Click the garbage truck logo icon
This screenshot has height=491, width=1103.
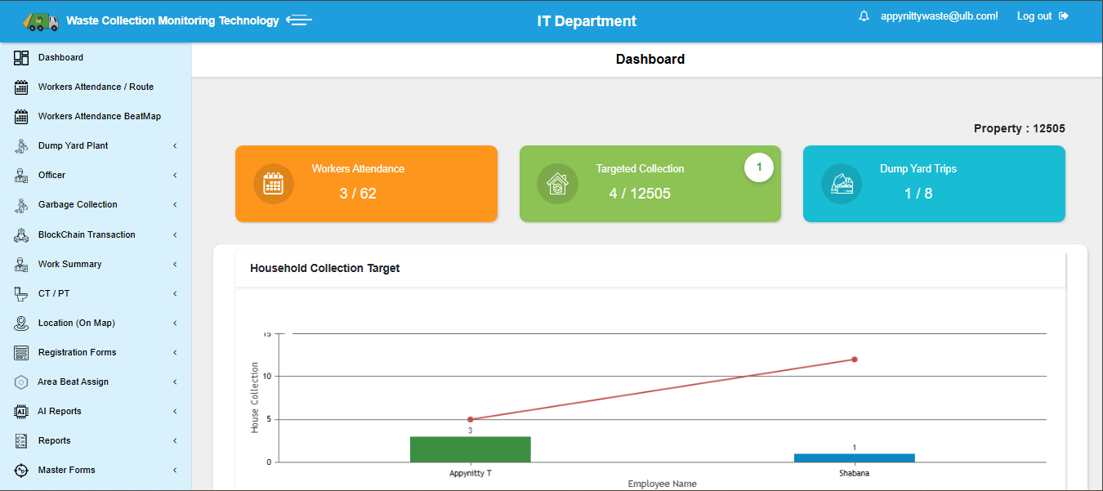41,21
